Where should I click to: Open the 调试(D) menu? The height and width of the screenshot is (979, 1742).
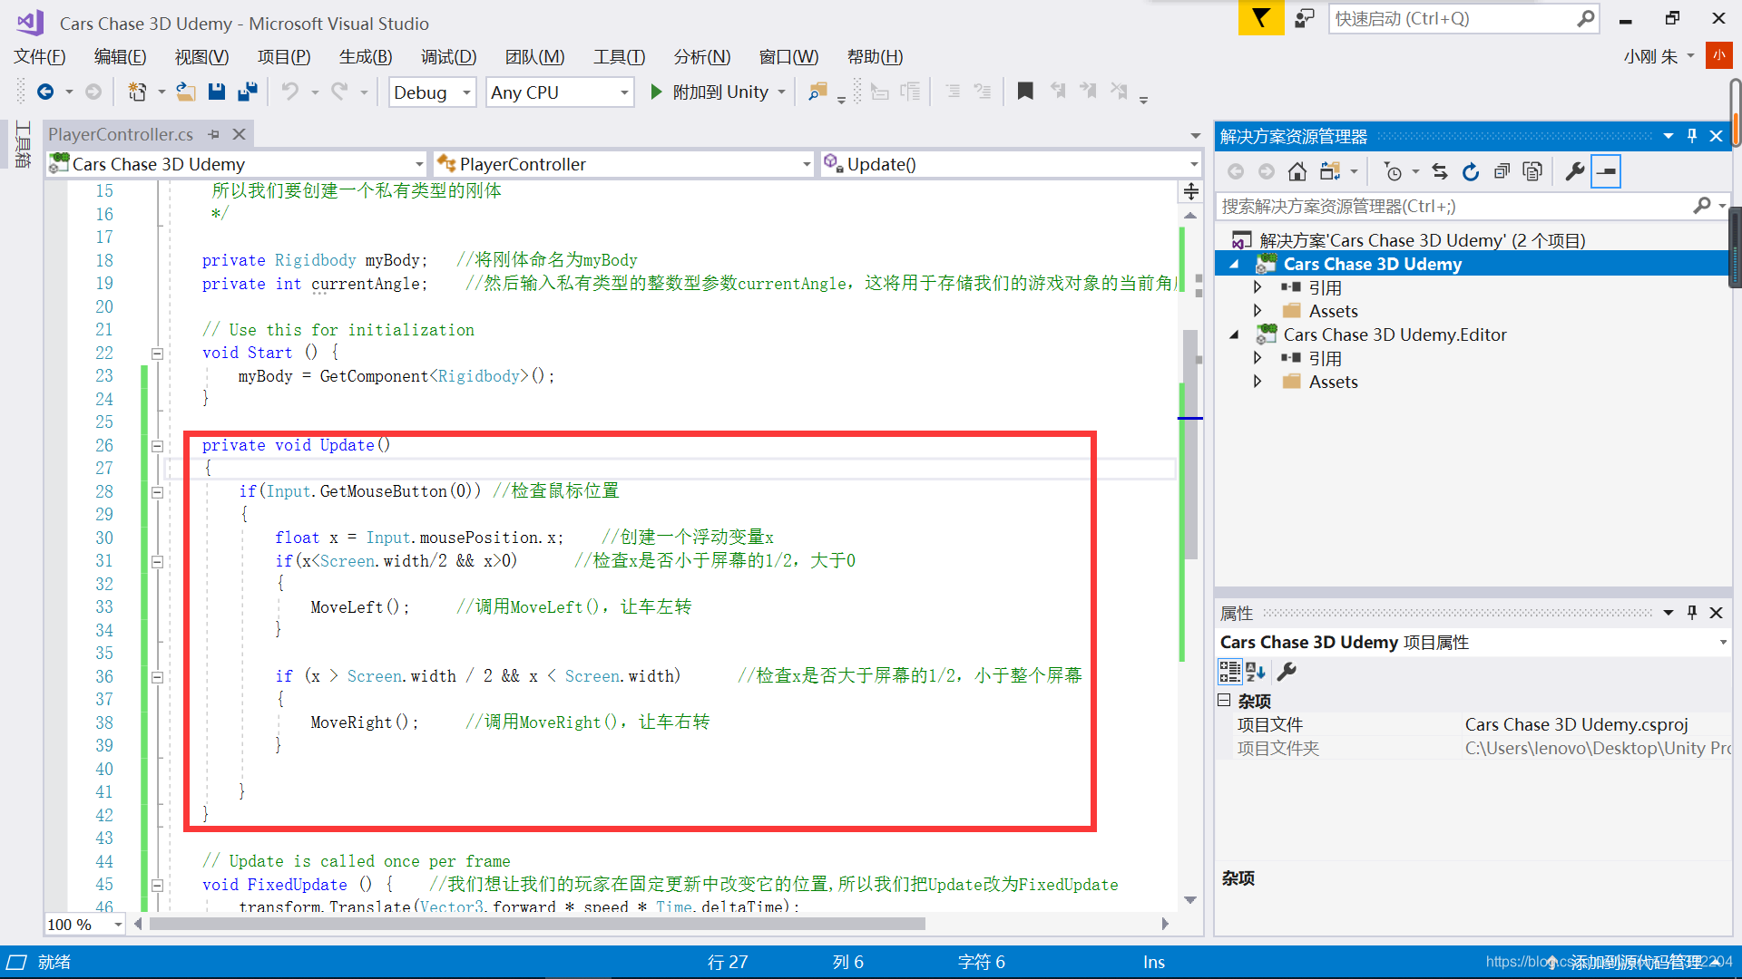pyautogui.click(x=448, y=57)
